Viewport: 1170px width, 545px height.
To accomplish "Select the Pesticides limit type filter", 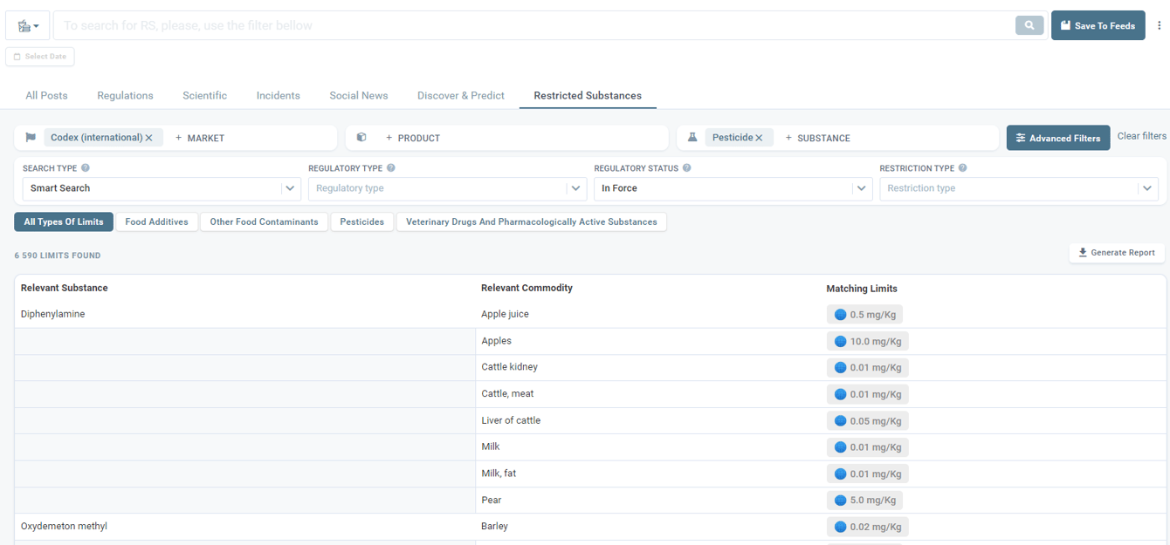I will [362, 222].
